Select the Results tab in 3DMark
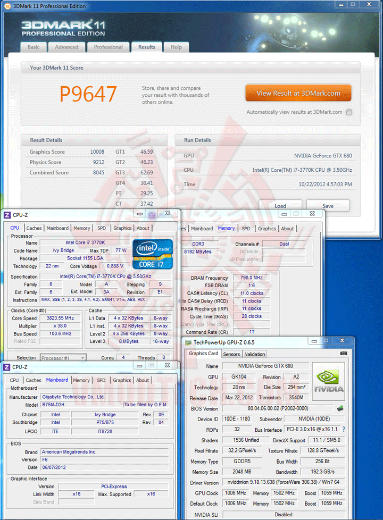This screenshot has width=383, height=520. tap(147, 47)
